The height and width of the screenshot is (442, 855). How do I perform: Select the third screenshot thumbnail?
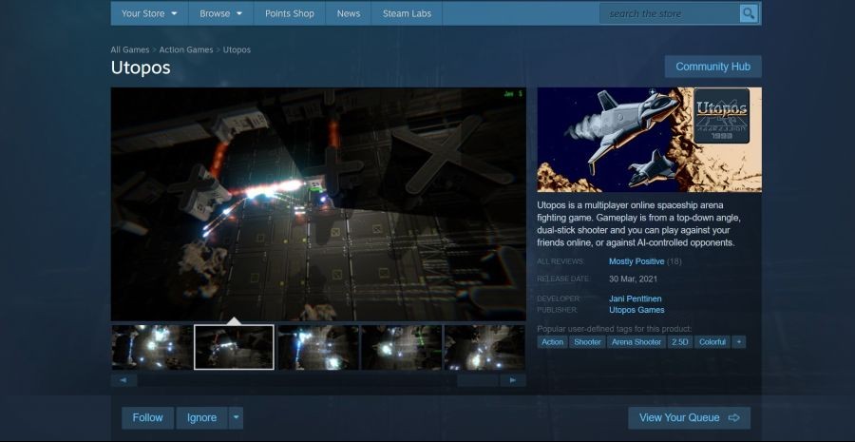[318, 347]
